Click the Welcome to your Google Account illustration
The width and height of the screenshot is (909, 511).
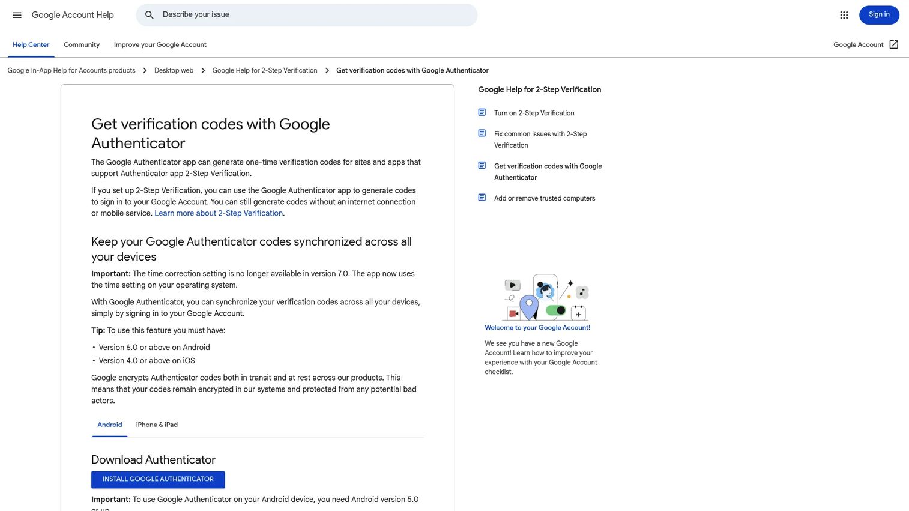coord(546,297)
